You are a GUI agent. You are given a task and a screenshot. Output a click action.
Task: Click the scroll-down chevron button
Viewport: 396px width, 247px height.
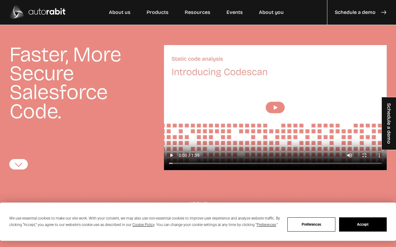pos(19,164)
